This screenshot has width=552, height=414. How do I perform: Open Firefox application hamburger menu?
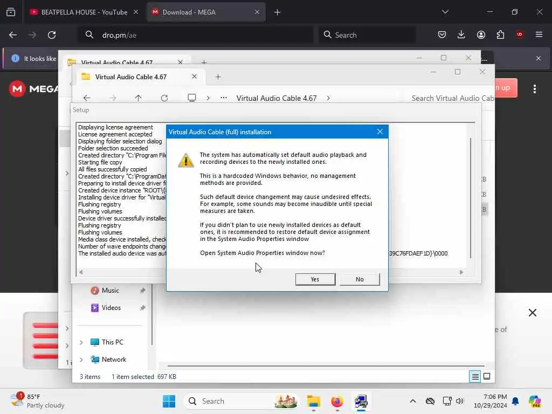(x=539, y=34)
